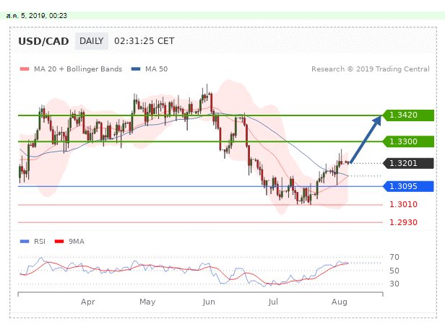
Task: Click the Jun label on time axis
Action: pyautogui.click(x=209, y=302)
